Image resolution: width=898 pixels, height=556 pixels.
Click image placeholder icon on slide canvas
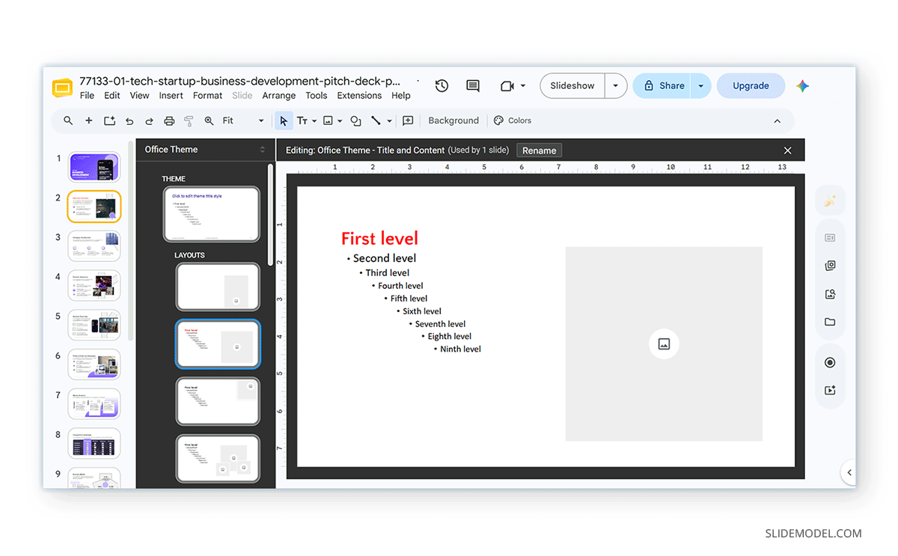click(664, 344)
